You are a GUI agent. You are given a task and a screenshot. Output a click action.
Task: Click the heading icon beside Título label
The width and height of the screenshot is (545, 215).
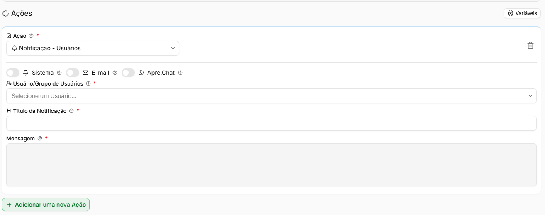coord(9,111)
